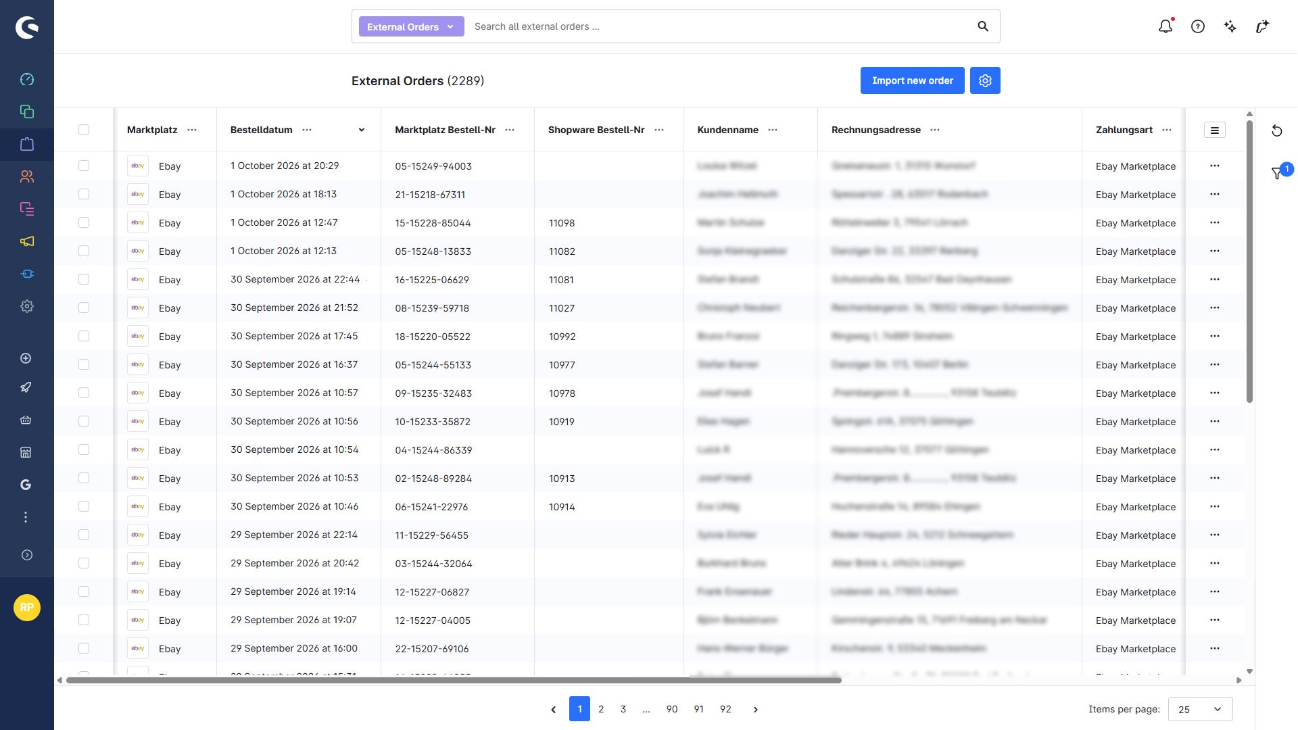
Task: Check the row for order 15-15228-85044
Action: point(84,222)
